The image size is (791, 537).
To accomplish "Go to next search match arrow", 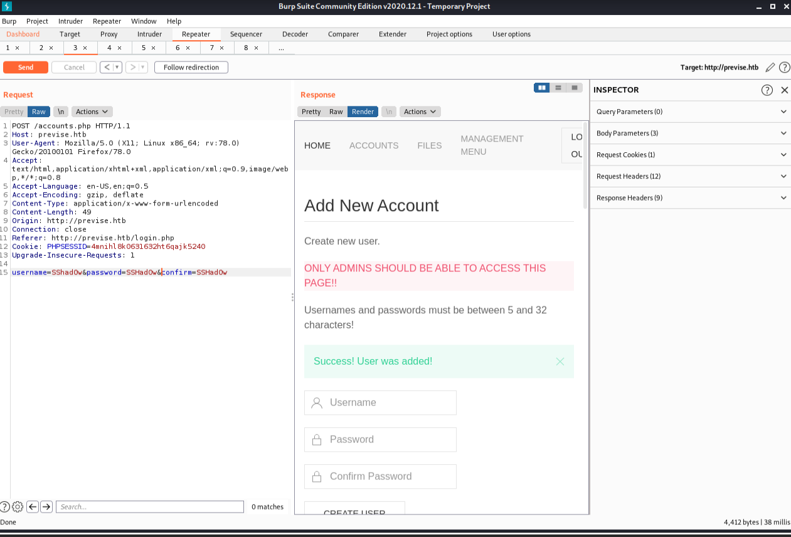I will coord(46,507).
